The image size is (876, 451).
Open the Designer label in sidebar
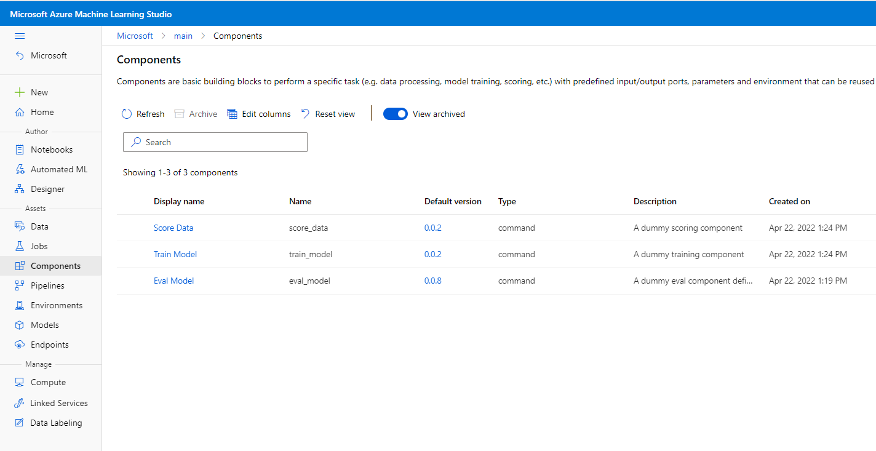tap(47, 189)
